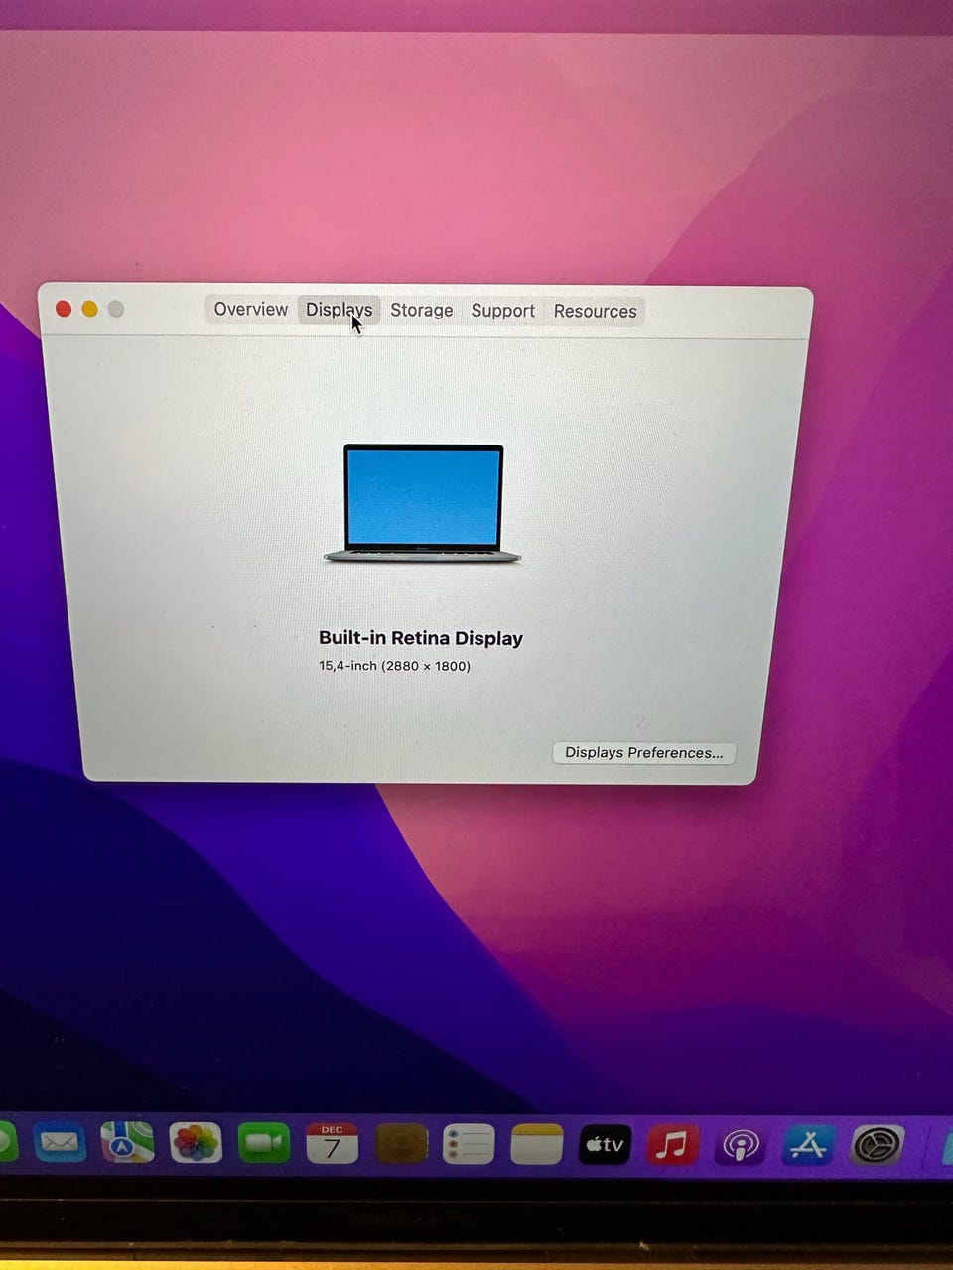Launch Apple TV from the Dock
Screen dimensions: 953x1270
click(x=605, y=1144)
